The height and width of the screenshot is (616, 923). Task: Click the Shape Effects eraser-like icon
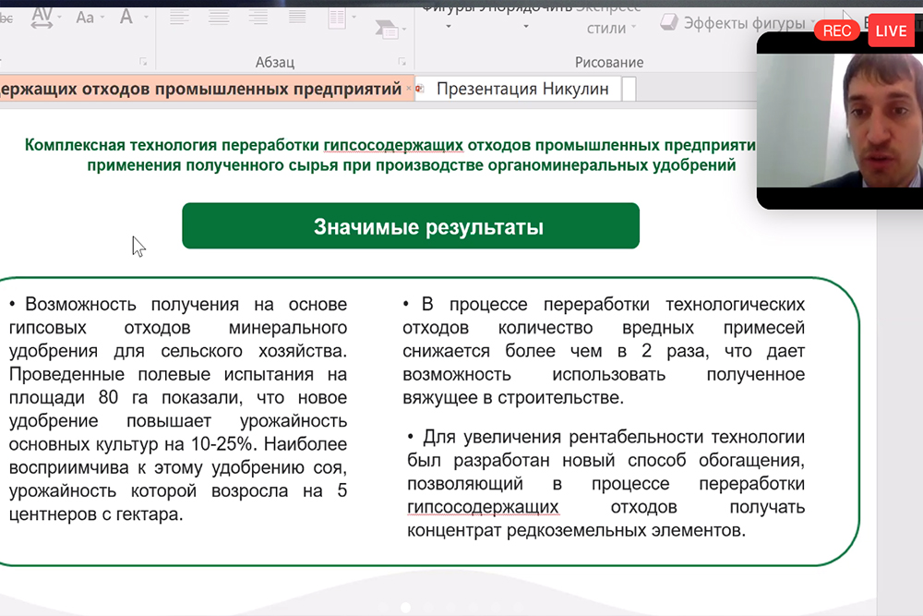[x=669, y=22]
